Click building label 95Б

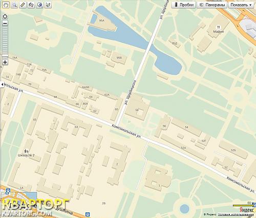[x=119, y=58]
